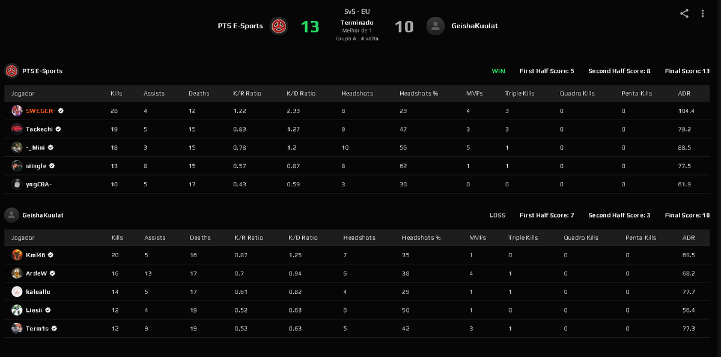Click GeishaKuulat title above second table
This screenshot has height=357, width=721.
(43, 215)
